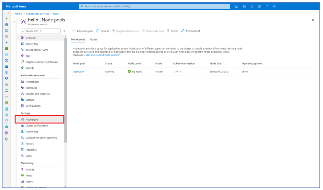Click the Standard_DS2_v2 node size cell
323x190 pixels.
pyautogui.click(x=219, y=72)
